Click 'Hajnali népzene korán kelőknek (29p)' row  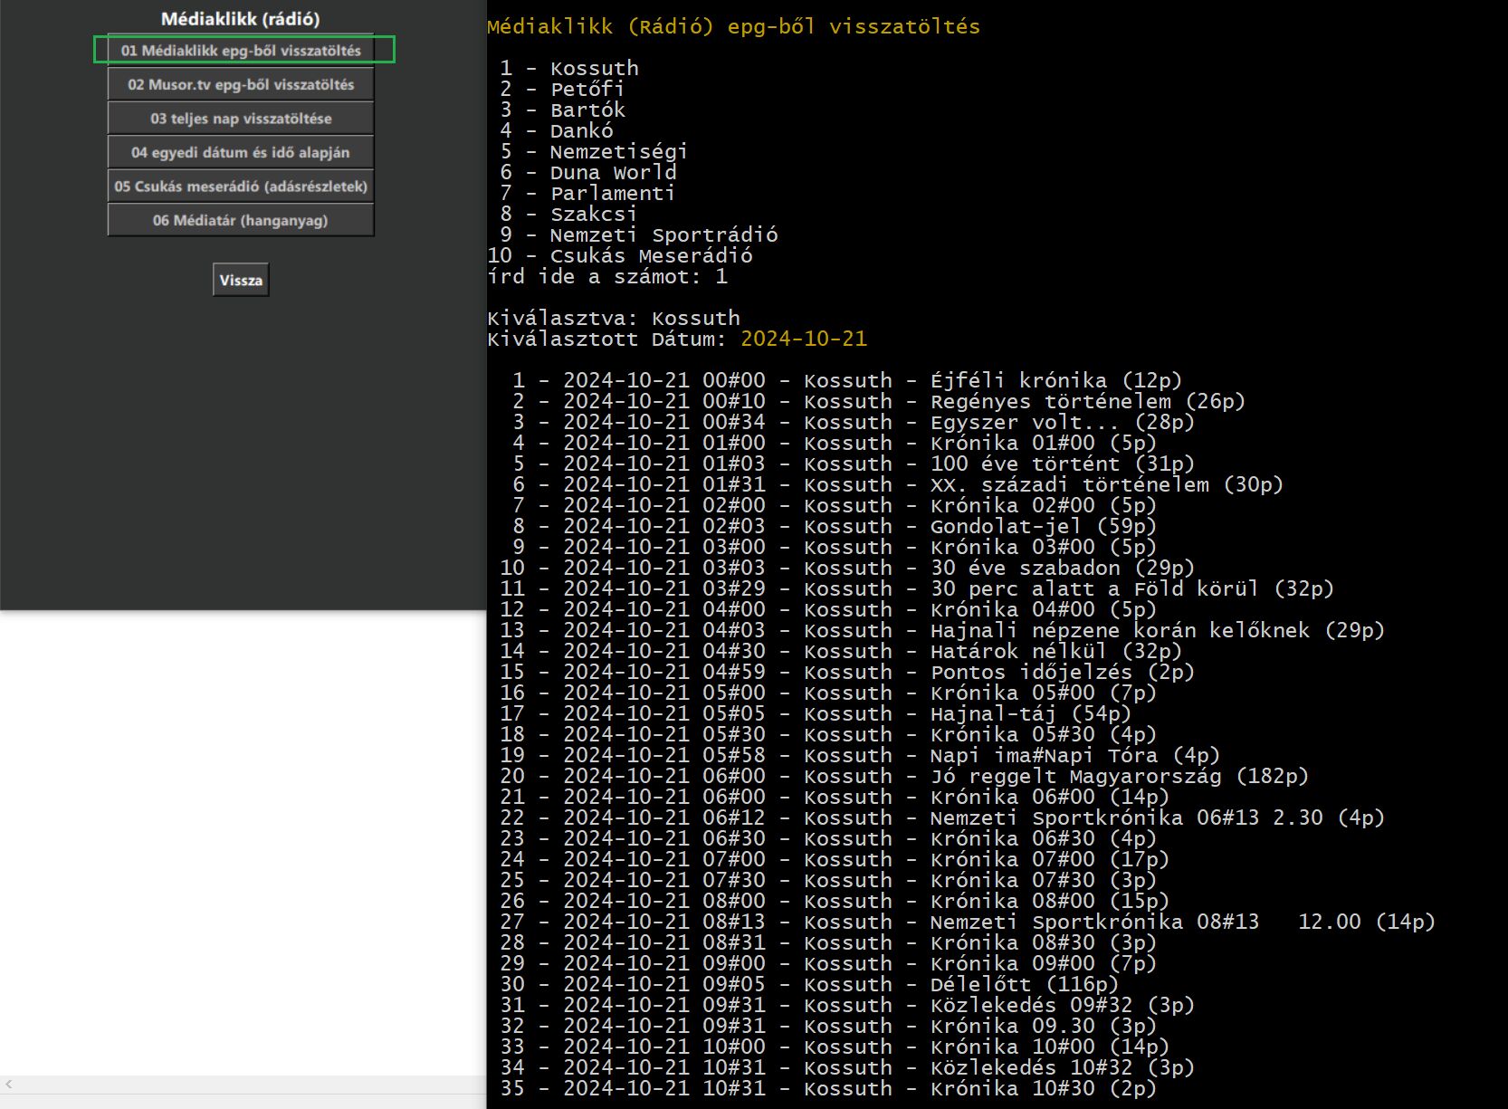[x=942, y=631]
